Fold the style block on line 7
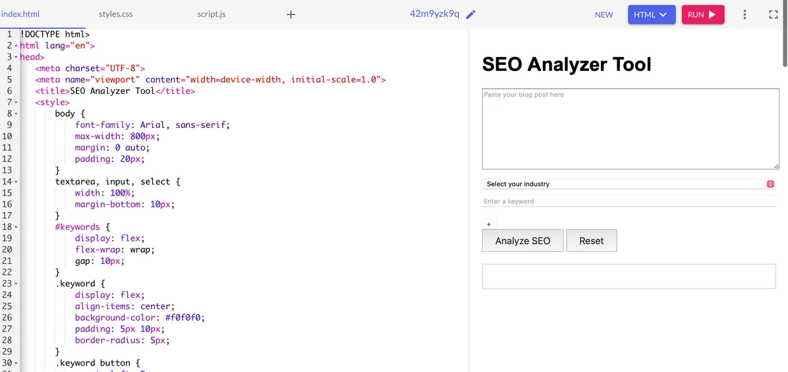 (x=16, y=102)
